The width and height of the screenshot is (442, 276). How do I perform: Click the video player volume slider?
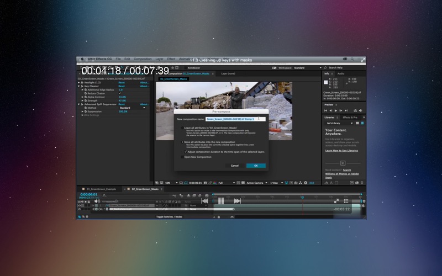click(x=109, y=201)
